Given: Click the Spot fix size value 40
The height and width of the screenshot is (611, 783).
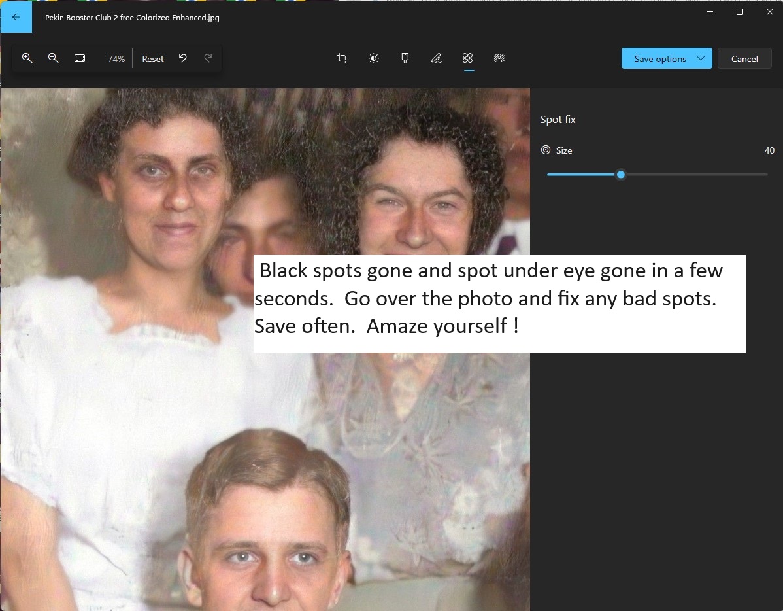Looking at the screenshot, I should point(769,150).
